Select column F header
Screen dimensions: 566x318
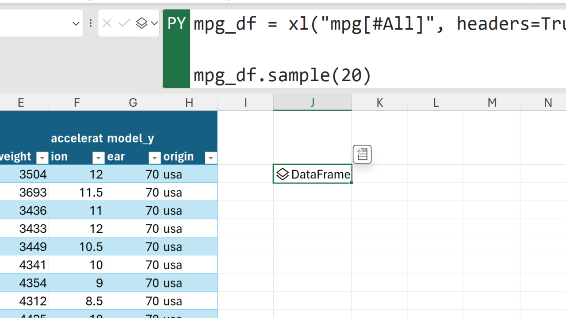coord(77,102)
